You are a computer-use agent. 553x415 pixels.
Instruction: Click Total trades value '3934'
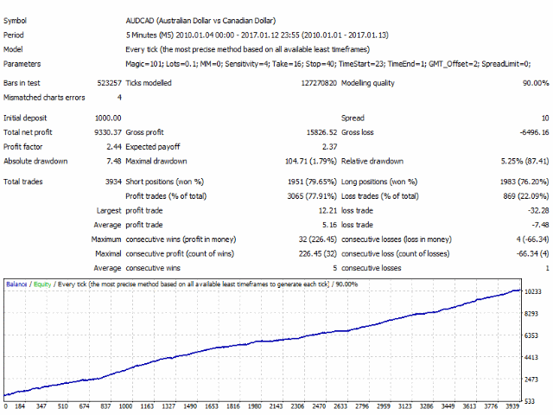tap(113, 182)
